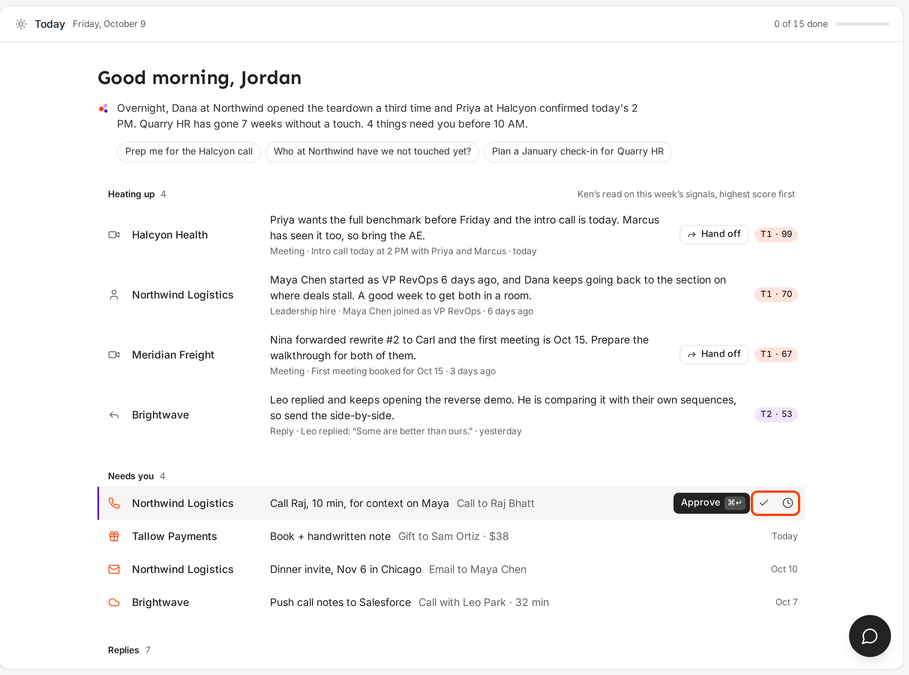Click the 0 of 15 done progress bar
The height and width of the screenshot is (675, 909).
pos(862,24)
